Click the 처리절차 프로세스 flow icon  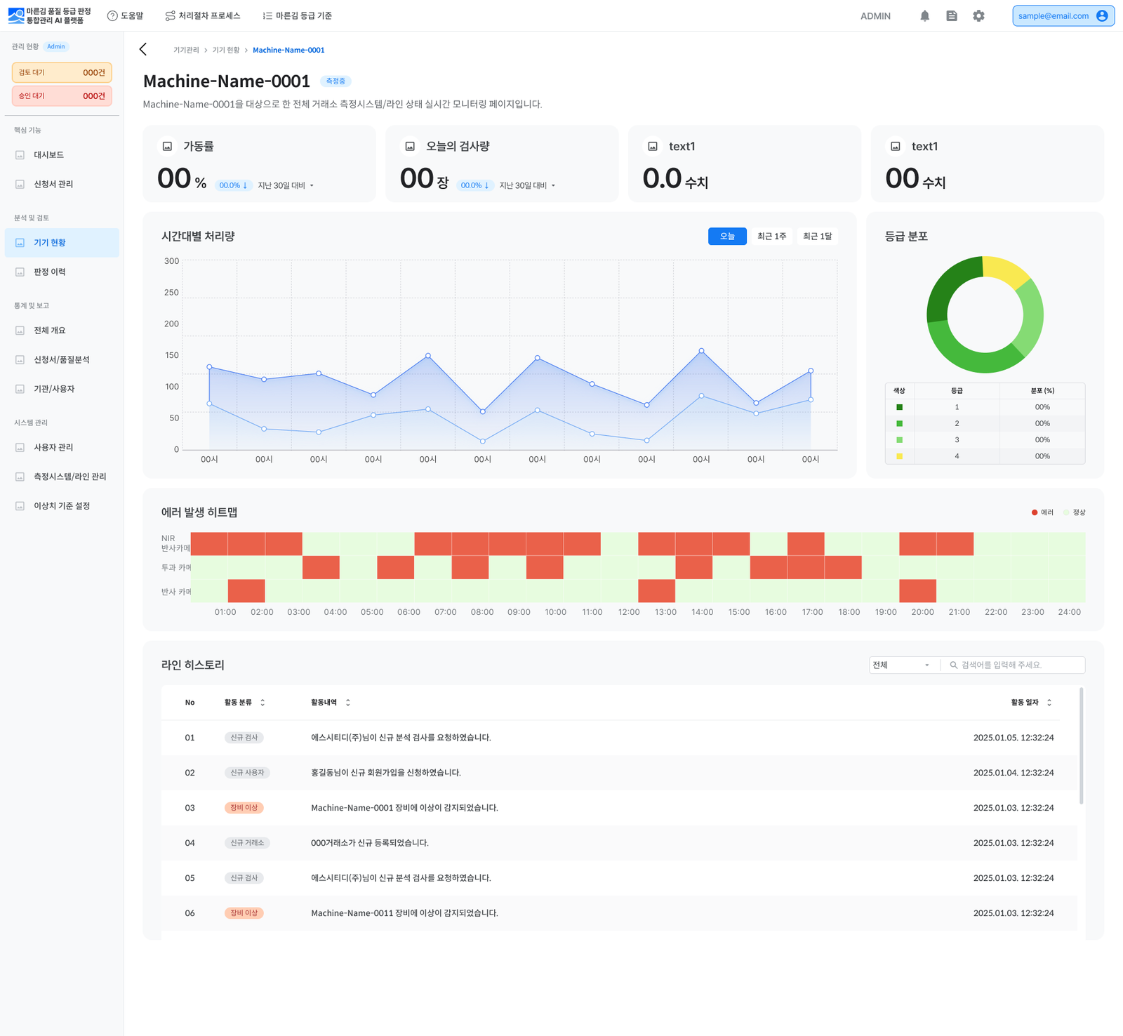pyautogui.click(x=171, y=15)
